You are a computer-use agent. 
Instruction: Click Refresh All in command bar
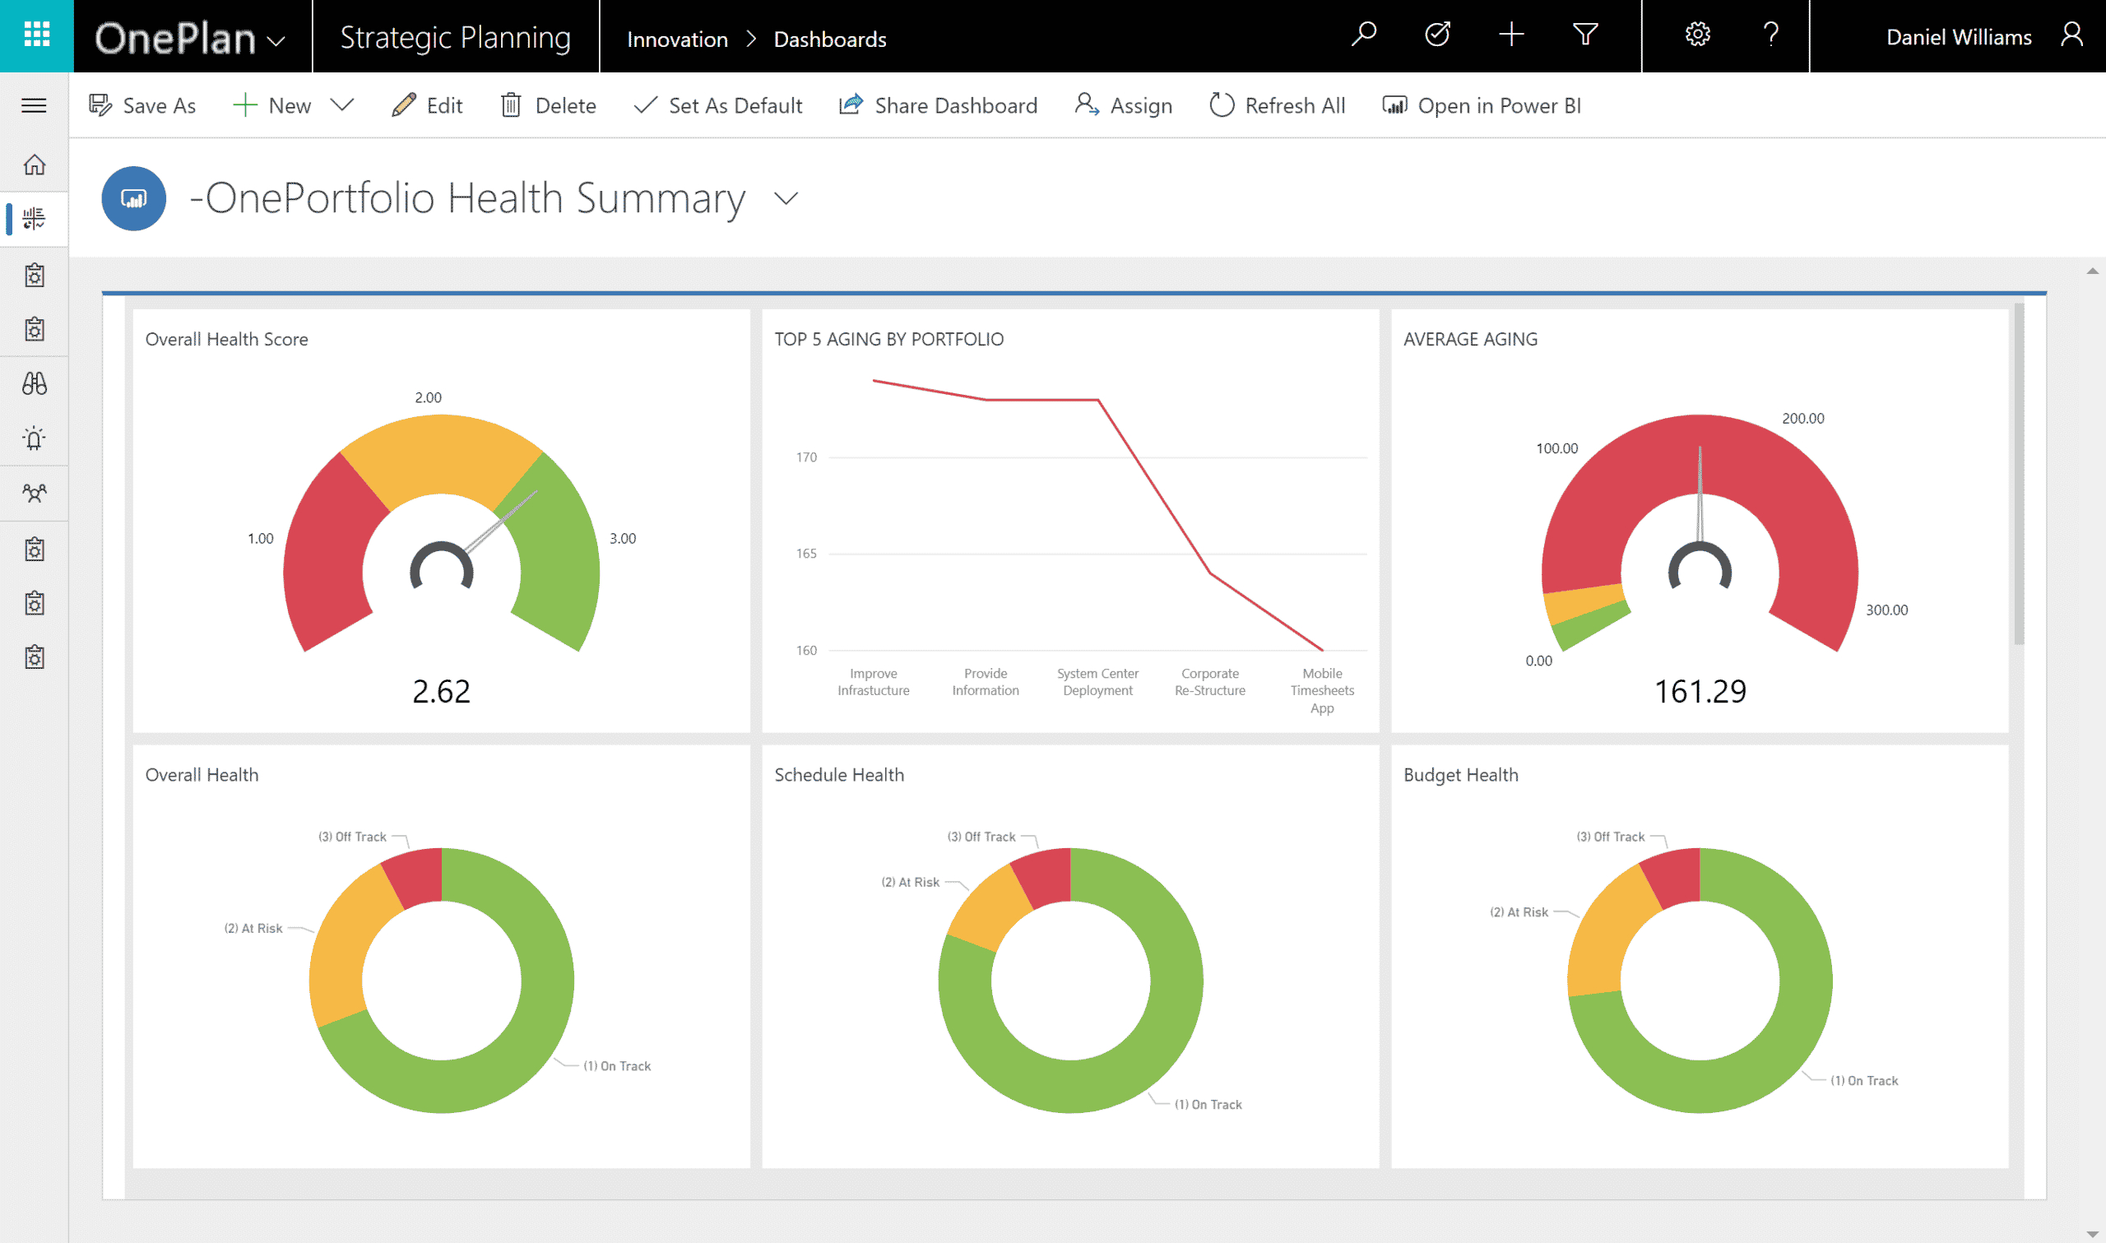1278,105
